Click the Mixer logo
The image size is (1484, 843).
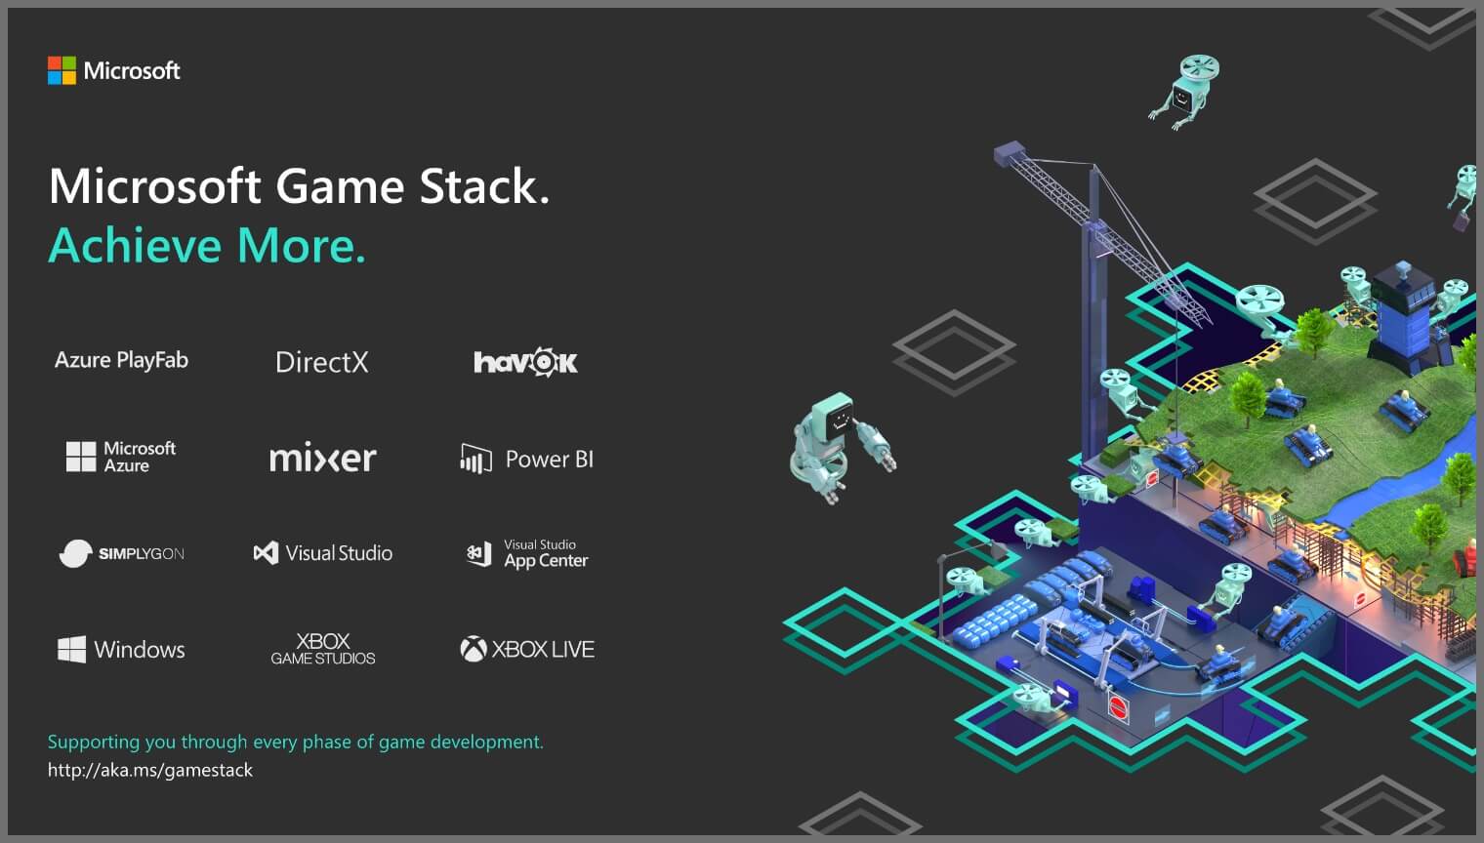click(x=322, y=457)
